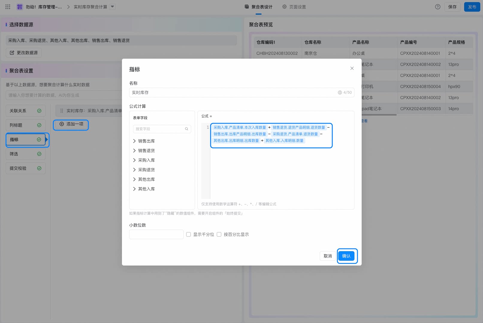Toggle 按百分比显示 checkbox
Viewport: 483px width, 323px height.
click(219, 234)
